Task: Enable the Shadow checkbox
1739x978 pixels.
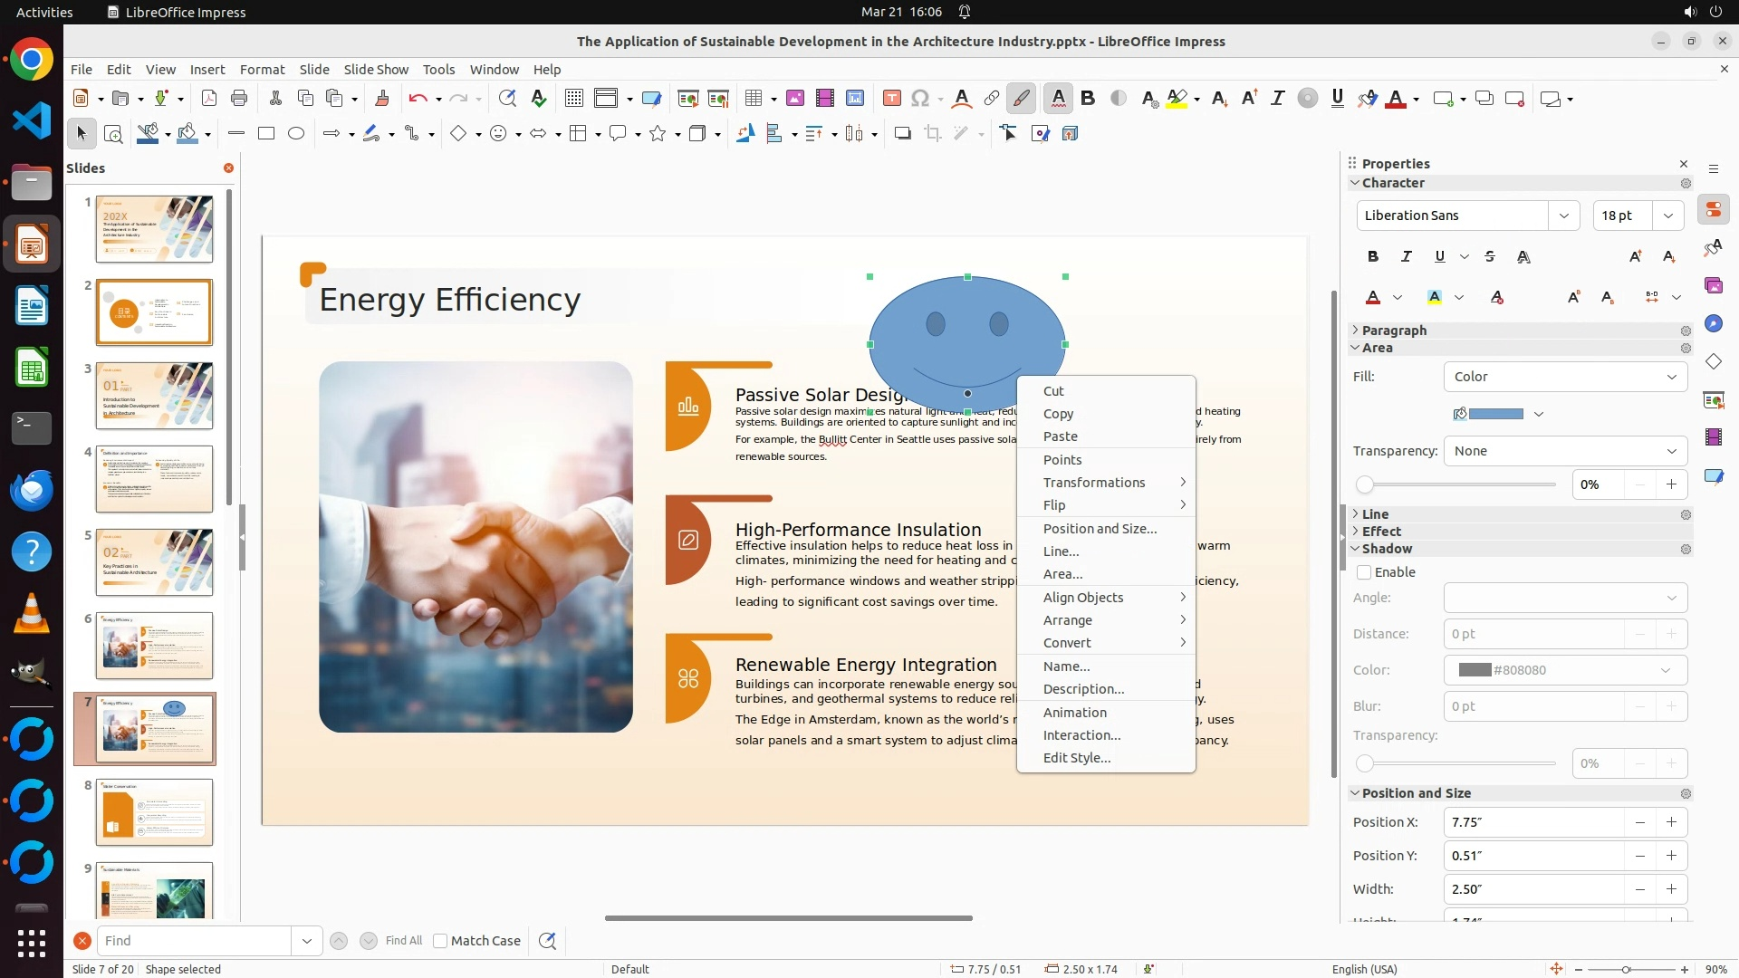Action: coord(1364,572)
